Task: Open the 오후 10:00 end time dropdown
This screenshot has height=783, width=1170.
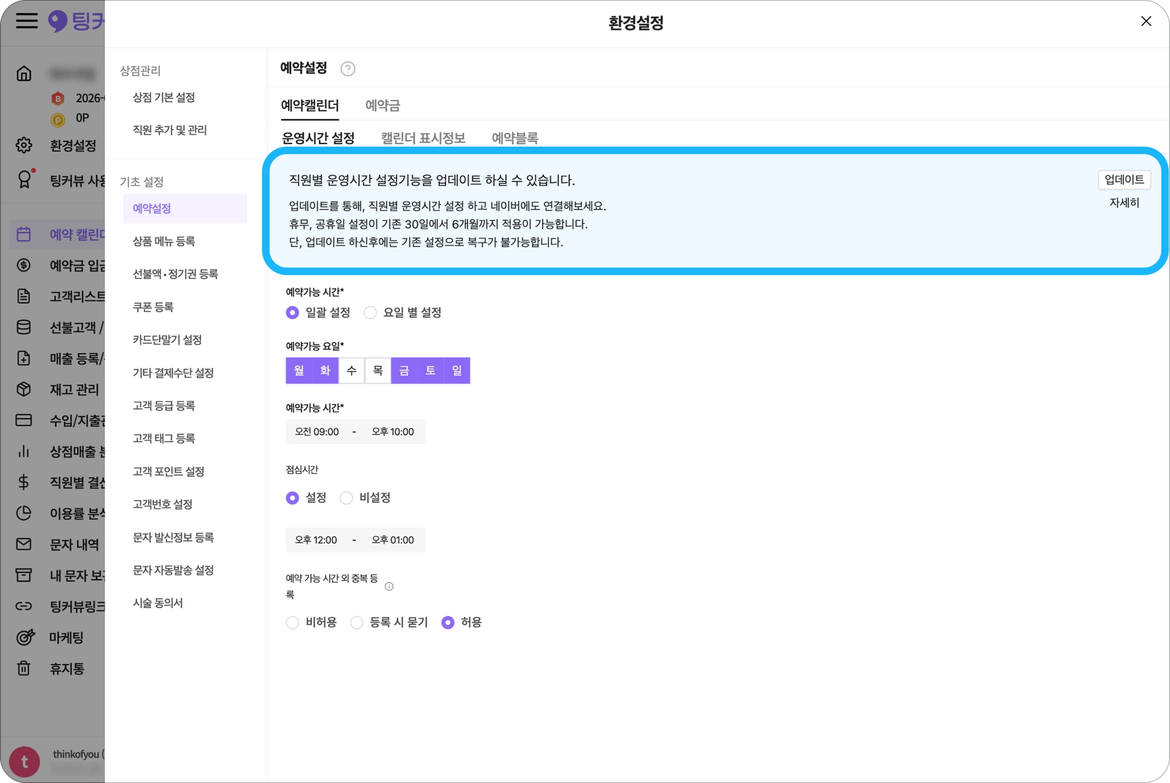Action: point(392,432)
